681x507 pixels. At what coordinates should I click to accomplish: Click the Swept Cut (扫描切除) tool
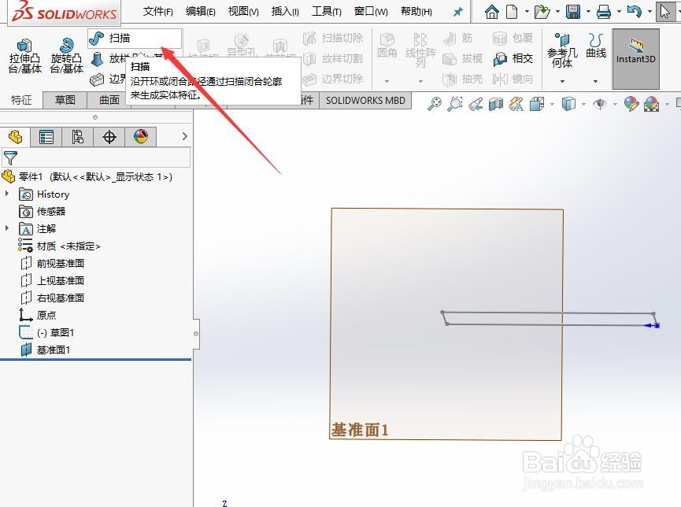click(x=333, y=39)
